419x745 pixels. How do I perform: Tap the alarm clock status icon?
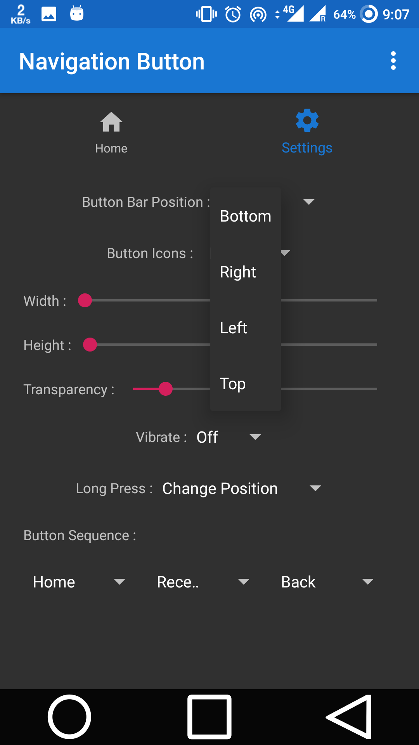pos(233,14)
